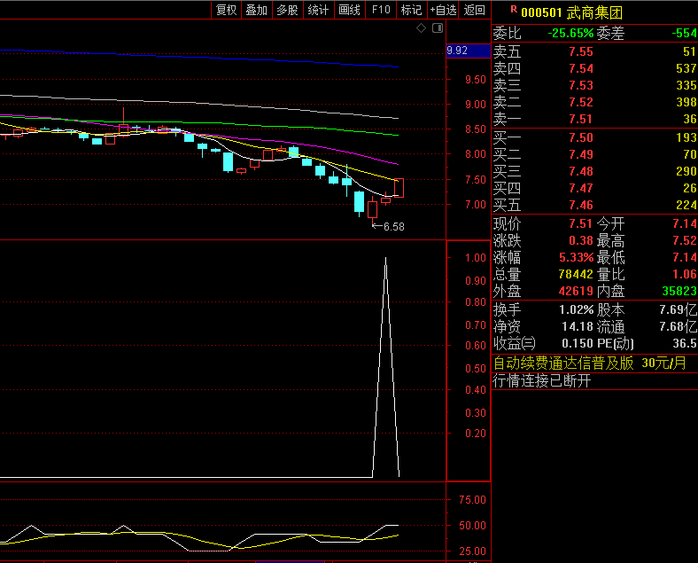Click the 卖一 ask price 7.51

(x=581, y=120)
